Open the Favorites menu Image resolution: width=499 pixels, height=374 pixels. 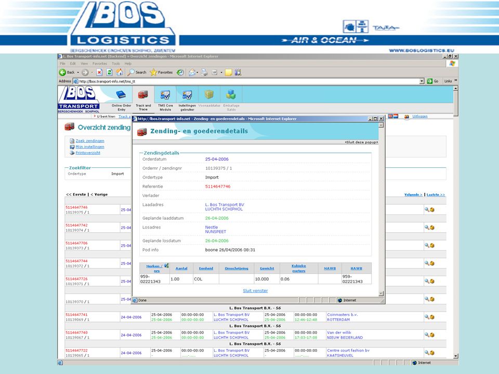[100, 63]
